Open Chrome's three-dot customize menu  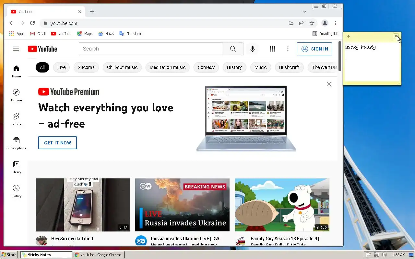pyautogui.click(x=335, y=23)
